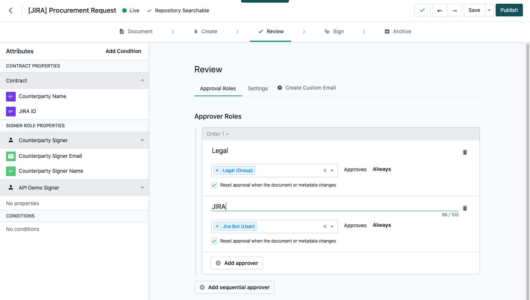Click the Counterparty Name attribute icon
This screenshot has width=530, height=300.
[x=11, y=96]
